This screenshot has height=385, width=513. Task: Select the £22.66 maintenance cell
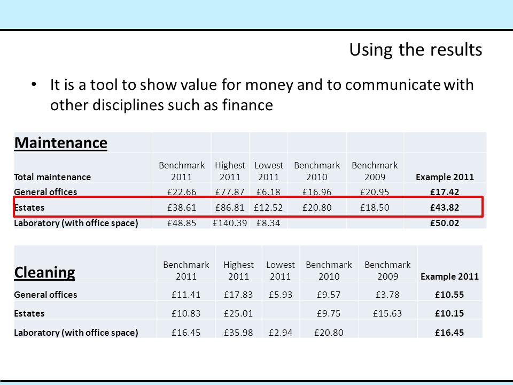[x=182, y=192]
